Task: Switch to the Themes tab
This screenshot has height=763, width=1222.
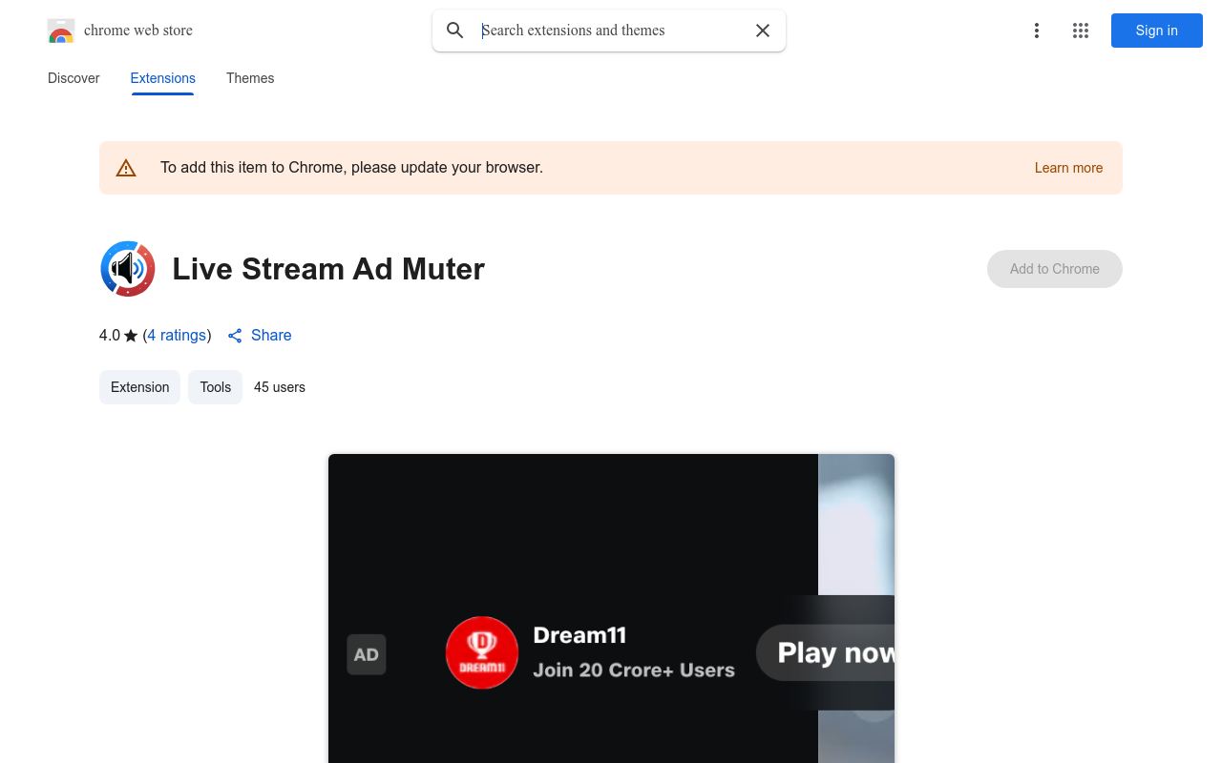Action: (x=250, y=78)
